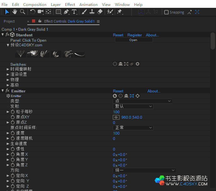Toggle the first circle switch in Stardust Switches
The width and height of the screenshot is (216, 191).
[115, 64]
